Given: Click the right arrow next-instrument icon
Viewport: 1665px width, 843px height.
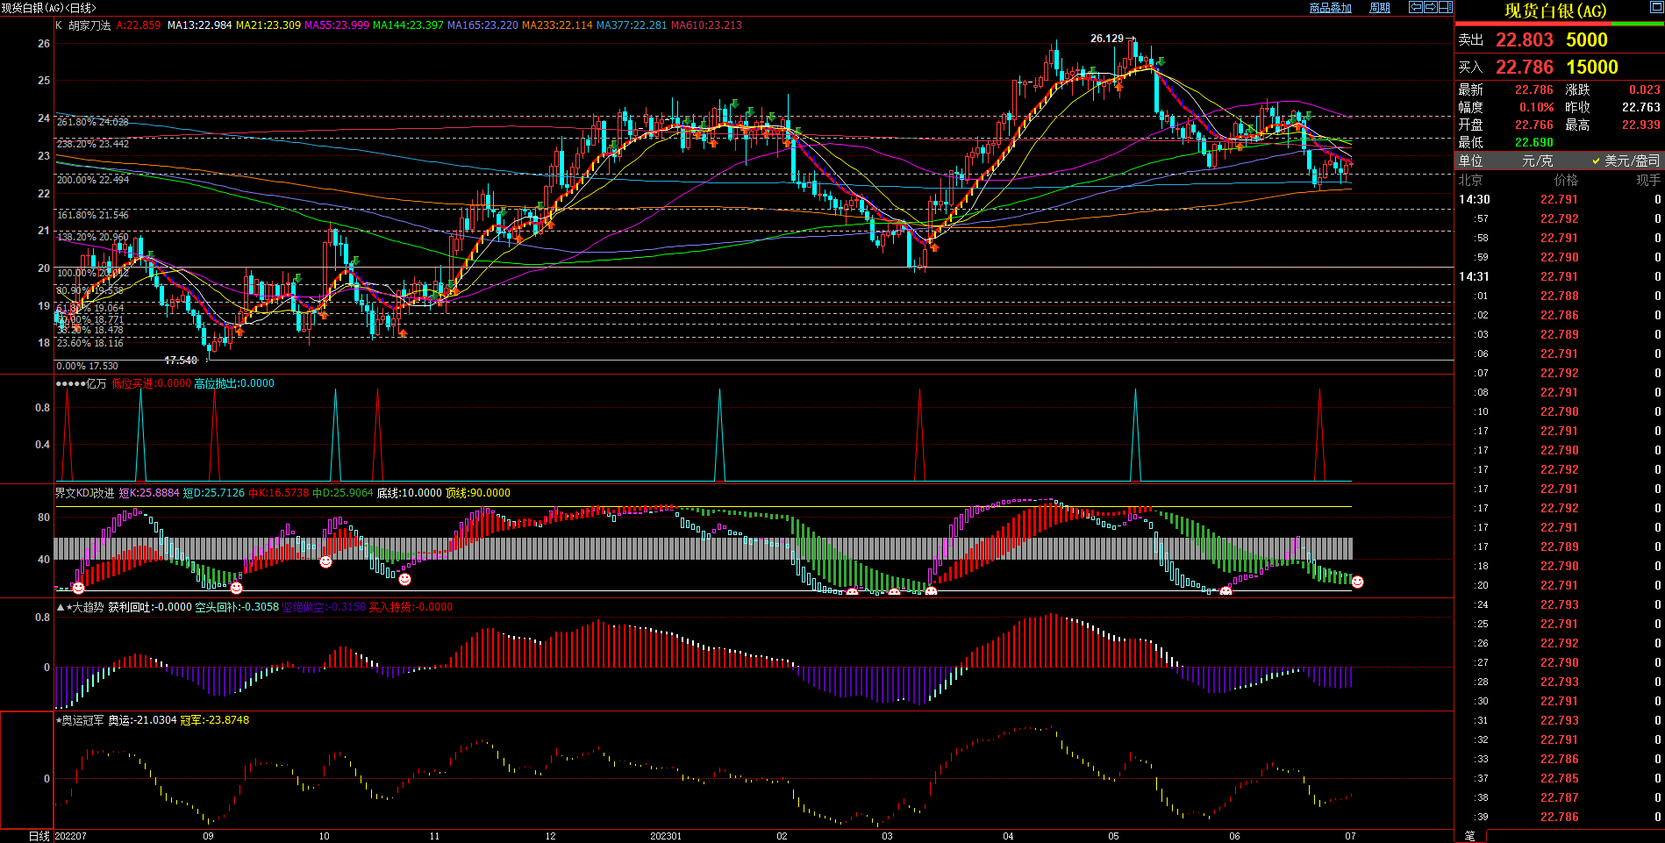Looking at the screenshot, I should coord(1431,7).
